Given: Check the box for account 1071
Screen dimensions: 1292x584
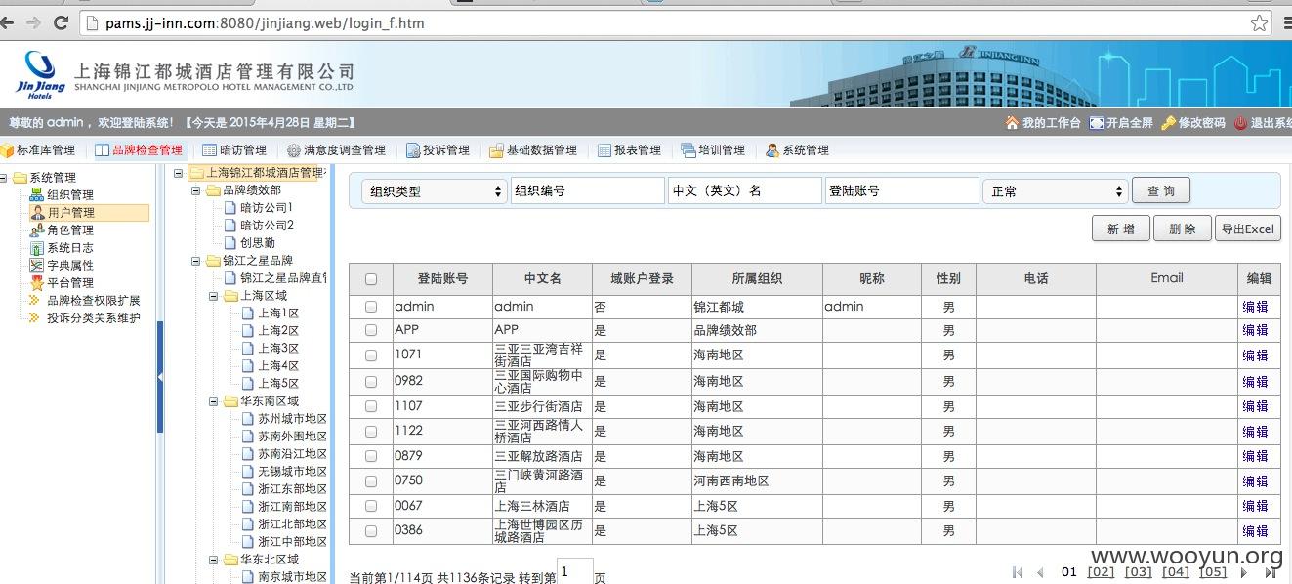Looking at the screenshot, I should pyautogui.click(x=371, y=355).
